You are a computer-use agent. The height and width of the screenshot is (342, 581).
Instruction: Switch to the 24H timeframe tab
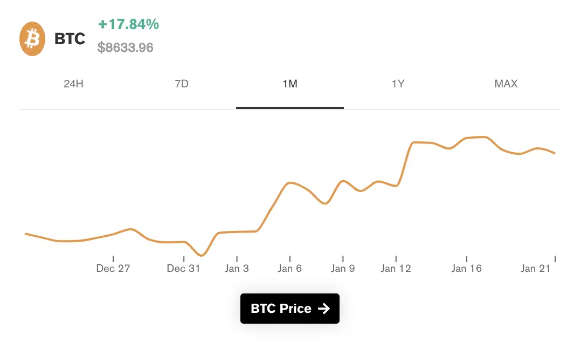(x=73, y=84)
